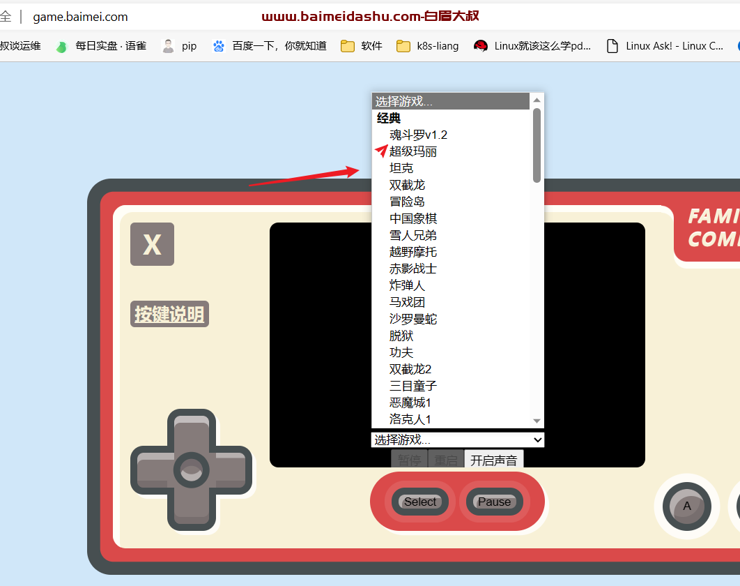Choose 越野摩托 in the game list
Image resolution: width=740 pixels, height=586 pixels.
(451, 253)
